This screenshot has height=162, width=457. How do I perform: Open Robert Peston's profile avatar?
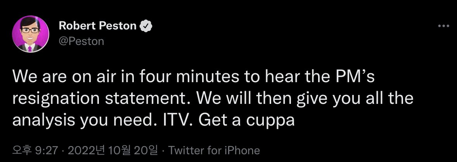(31, 34)
